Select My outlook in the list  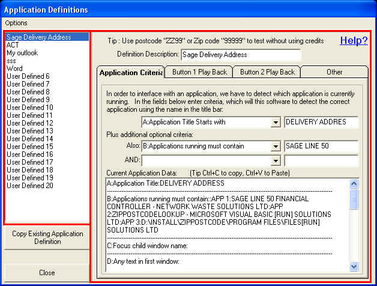click(x=47, y=53)
